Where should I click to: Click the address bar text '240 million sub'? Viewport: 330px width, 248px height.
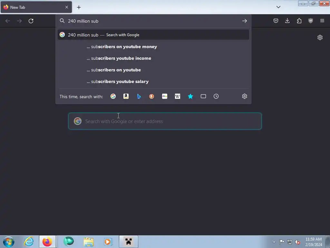tap(83, 21)
